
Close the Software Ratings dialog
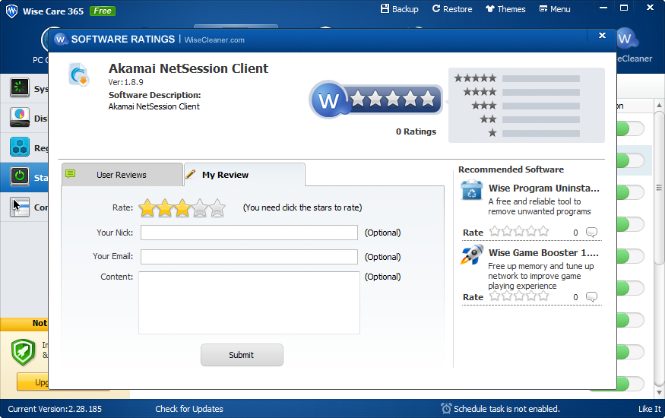coord(602,36)
